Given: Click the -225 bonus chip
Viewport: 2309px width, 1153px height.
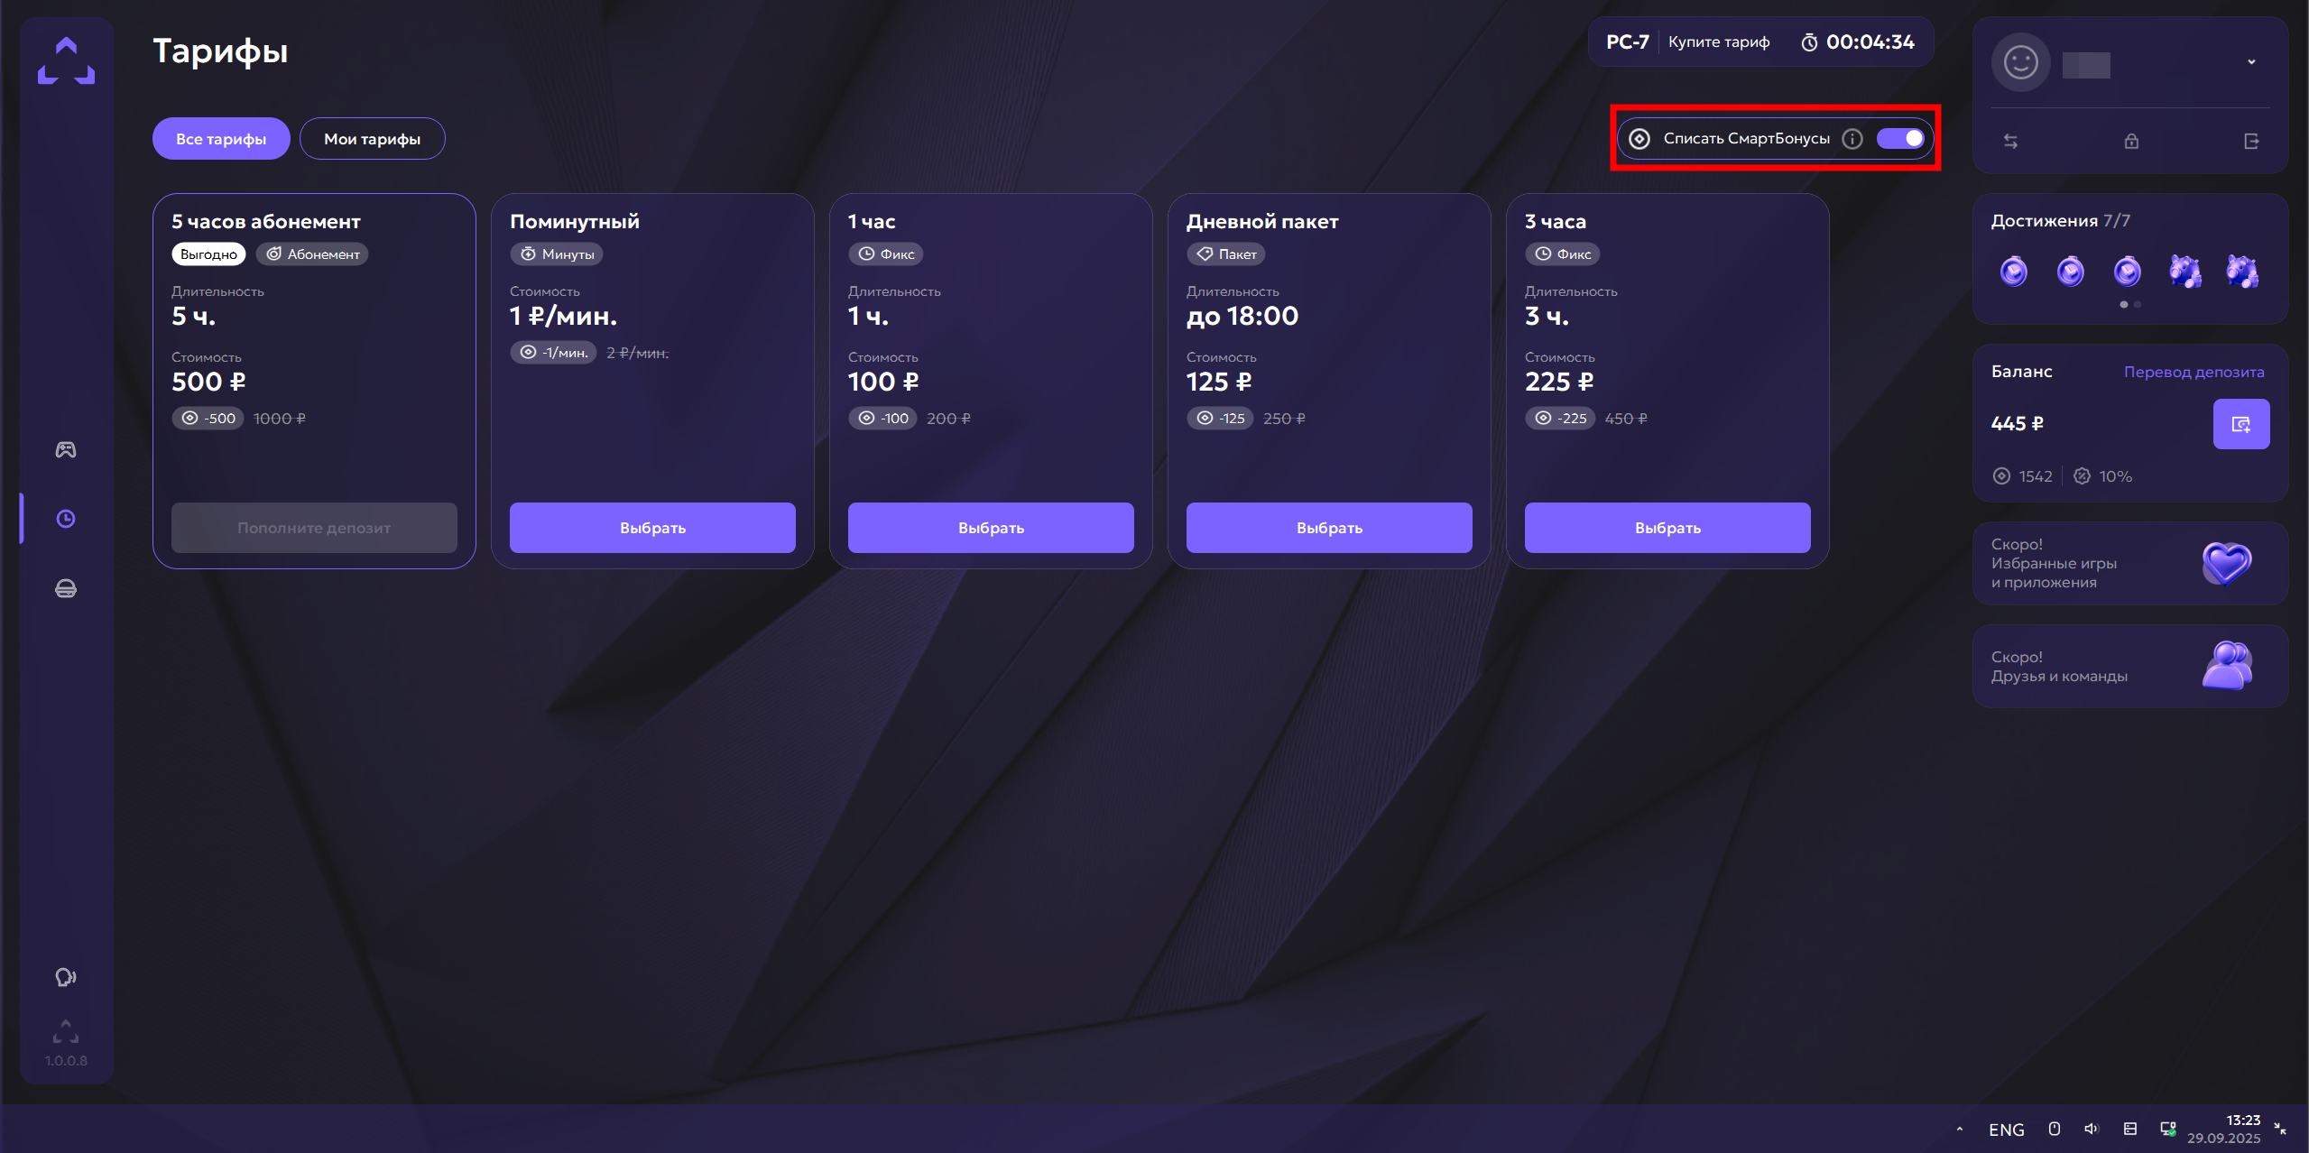Looking at the screenshot, I should 1560,419.
